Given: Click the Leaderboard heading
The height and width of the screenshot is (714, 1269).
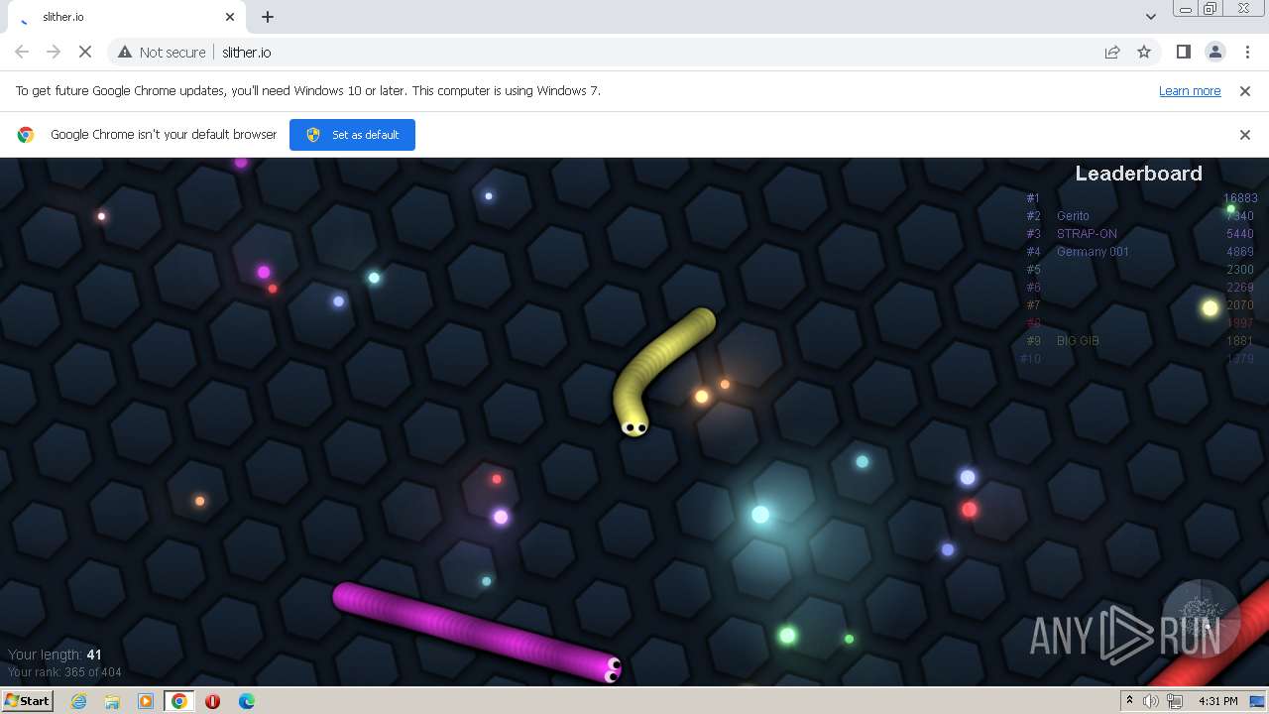Looking at the screenshot, I should click(x=1138, y=174).
